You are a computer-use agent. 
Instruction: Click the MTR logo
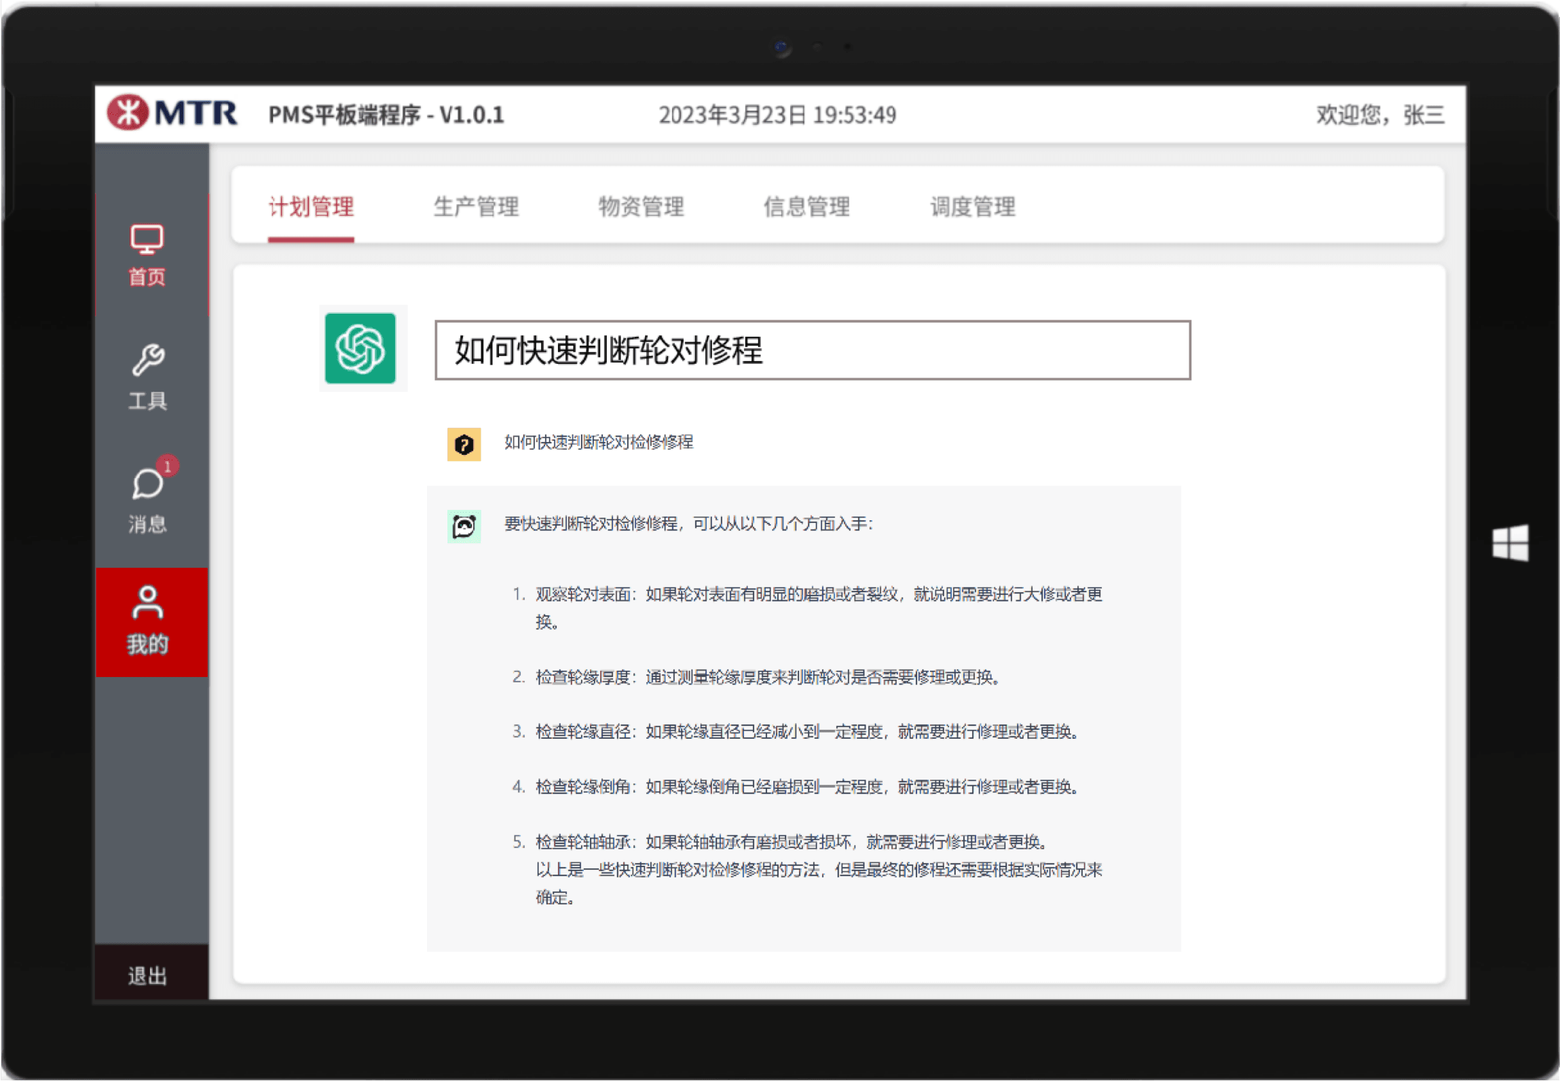172,113
